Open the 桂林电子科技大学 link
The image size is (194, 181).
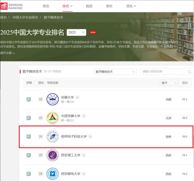74,136
